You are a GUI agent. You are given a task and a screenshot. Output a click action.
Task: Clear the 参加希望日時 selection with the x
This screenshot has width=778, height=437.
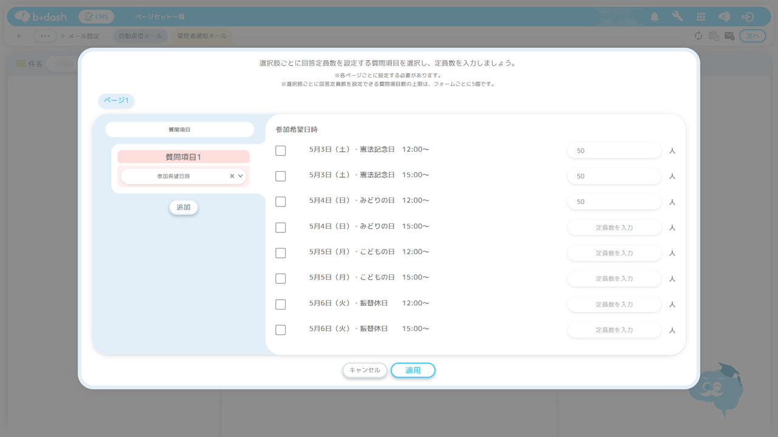click(232, 176)
